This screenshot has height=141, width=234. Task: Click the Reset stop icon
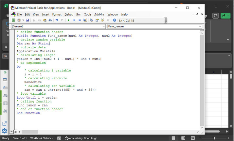click(80, 20)
